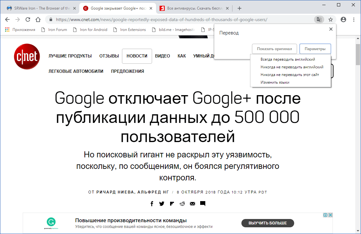Viewport: 361px width, 234px height.
Task: Share article on Twitter
Action: (161, 204)
